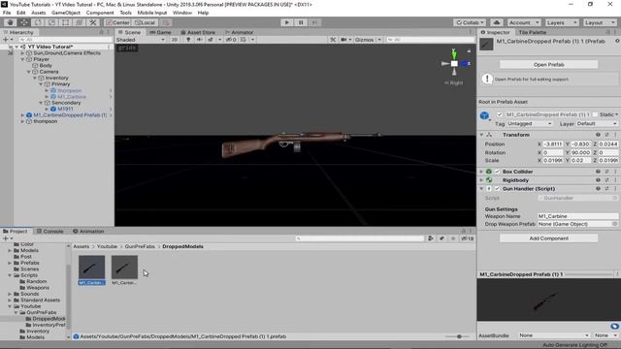Click GunPreFabs in the breadcrumb path
Image resolution: width=621 pixels, height=349 pixels.
pos(140,246)
